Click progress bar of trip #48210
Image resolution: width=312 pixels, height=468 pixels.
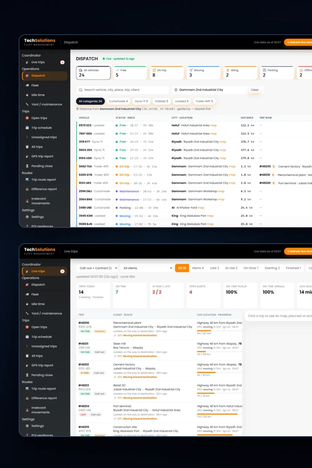(219, 331)
